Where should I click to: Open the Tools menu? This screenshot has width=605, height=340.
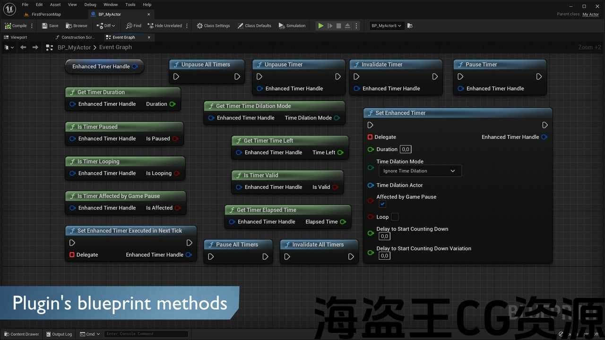(x=130, y=5)
